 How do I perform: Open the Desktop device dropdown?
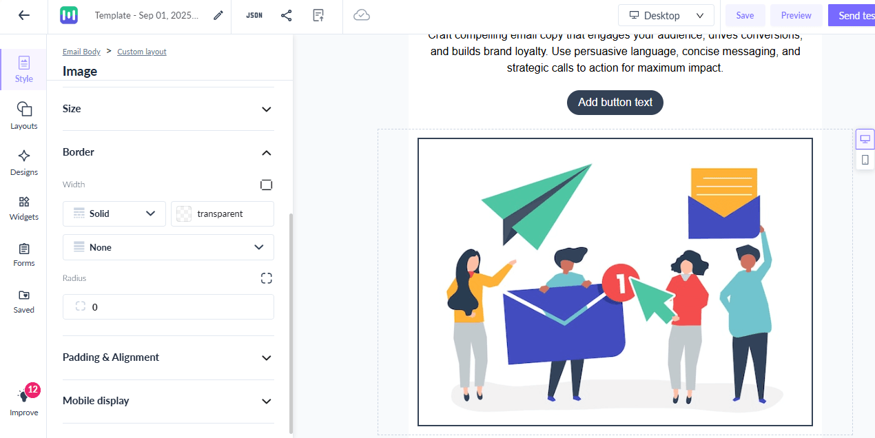point(666,15)
